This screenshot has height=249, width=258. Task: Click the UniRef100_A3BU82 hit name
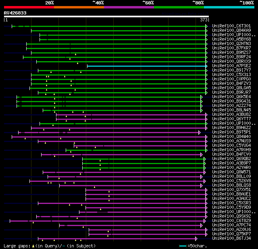pos(231,115)
